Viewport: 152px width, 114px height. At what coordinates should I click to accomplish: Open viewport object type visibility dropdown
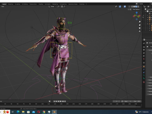117,7
